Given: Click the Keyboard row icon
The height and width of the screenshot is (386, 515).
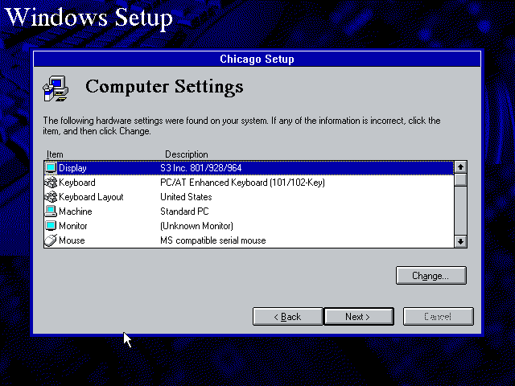Looking at the screenshot, I should pos(51,183).
